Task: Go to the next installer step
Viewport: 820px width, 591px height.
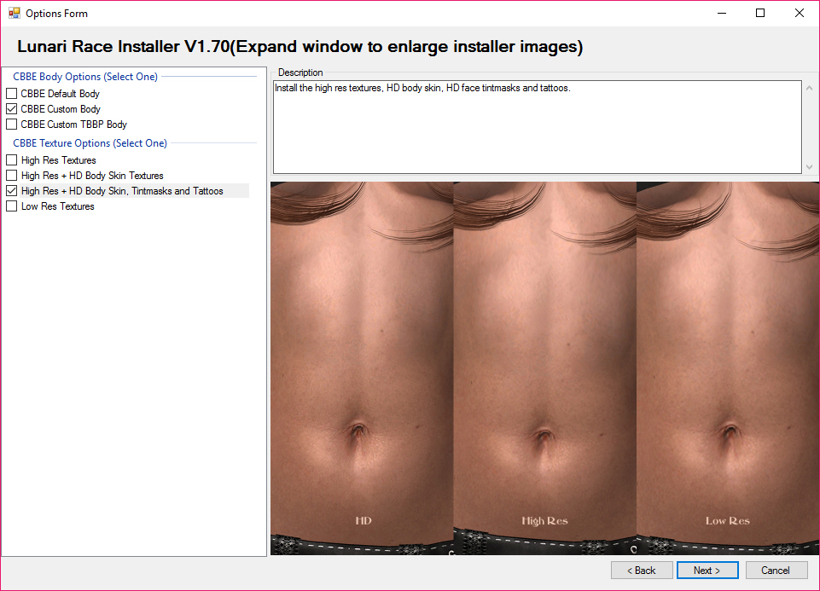Action: 707,570
